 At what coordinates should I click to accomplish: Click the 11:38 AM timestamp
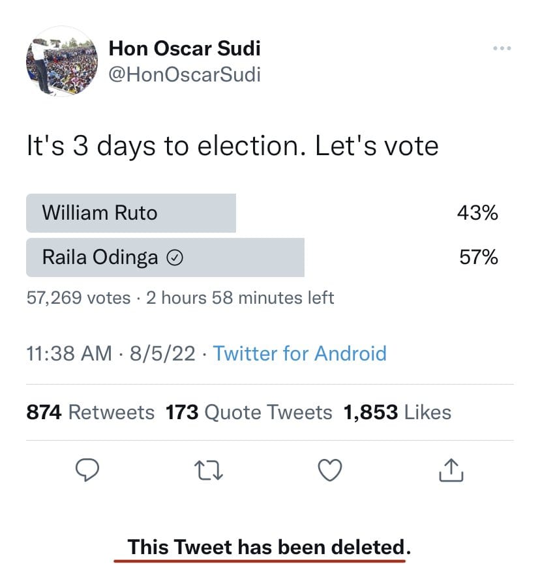[69, 353]
